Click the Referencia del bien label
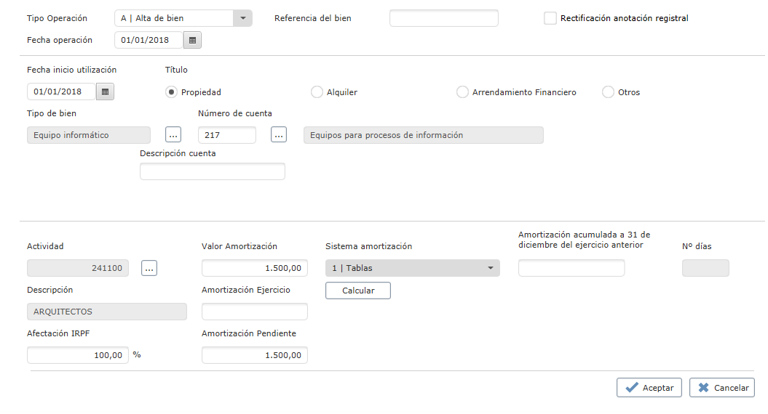This screenshot has height=414, width=768. pos(312,18)
